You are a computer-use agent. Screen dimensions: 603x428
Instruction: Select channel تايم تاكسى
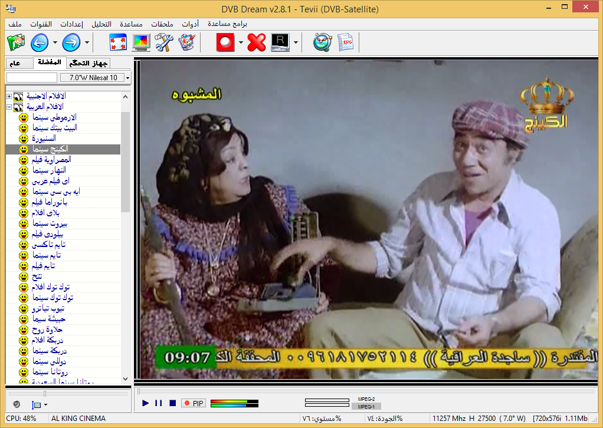click(x=49, y=245)
